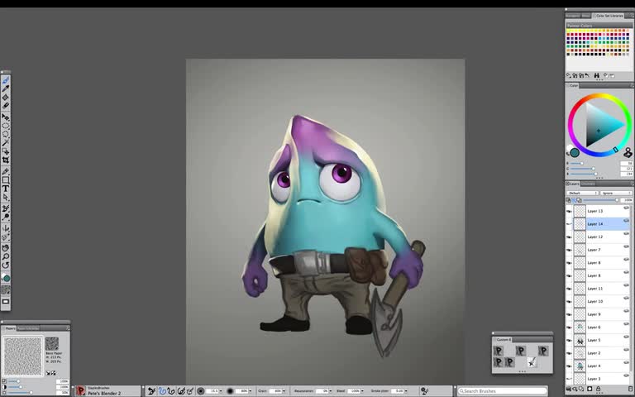Select the Magnifier tool
Image resolution: width=635 pixels, height=397 pixels.
click(6, 256)
